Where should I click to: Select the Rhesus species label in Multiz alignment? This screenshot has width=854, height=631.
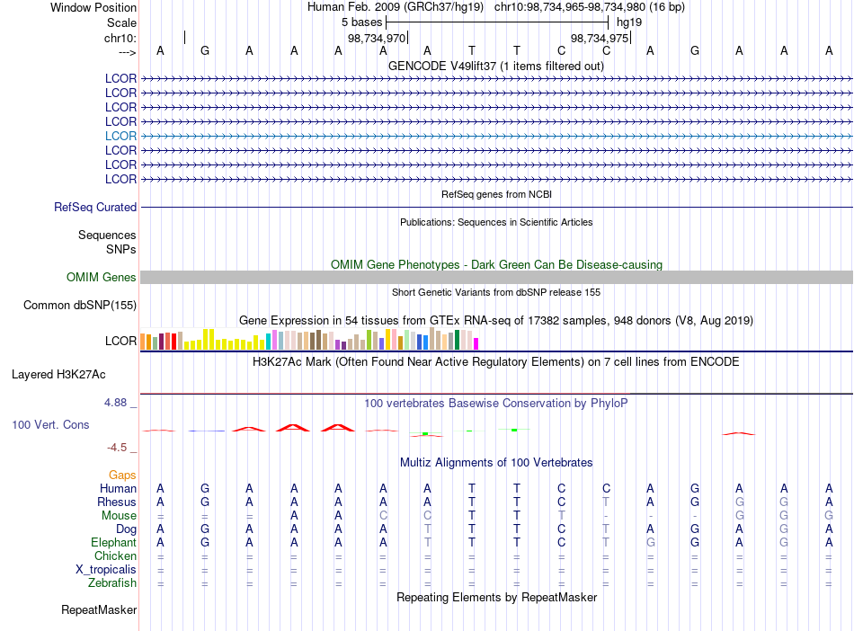(x=117, y=502)
